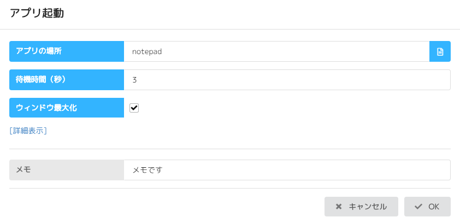Image resolution: width=460 pixels, height=223 pixels.
Task: Click the アプリ起動 dialog title
Action: point(37,14)
